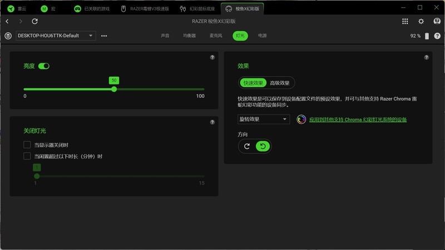Click the 应用到其他支持 Chroma link
The width and height of the screenshot is (445, 250).
(358, 119)
